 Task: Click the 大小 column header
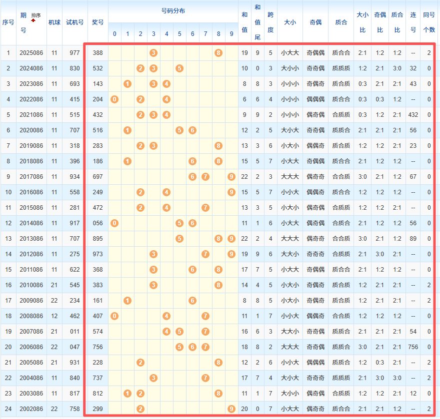289,22
